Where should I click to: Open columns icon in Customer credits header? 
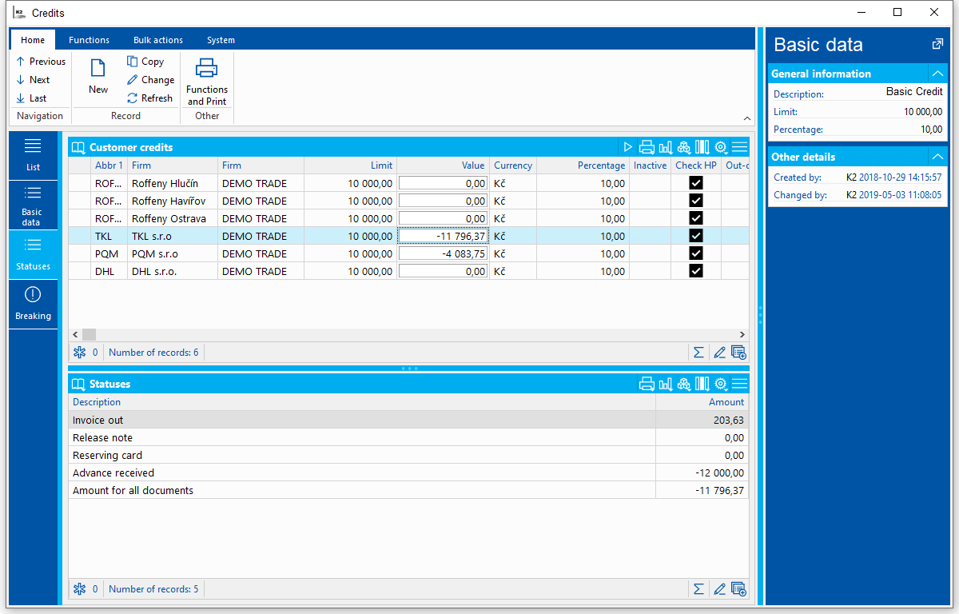(702, 147)
